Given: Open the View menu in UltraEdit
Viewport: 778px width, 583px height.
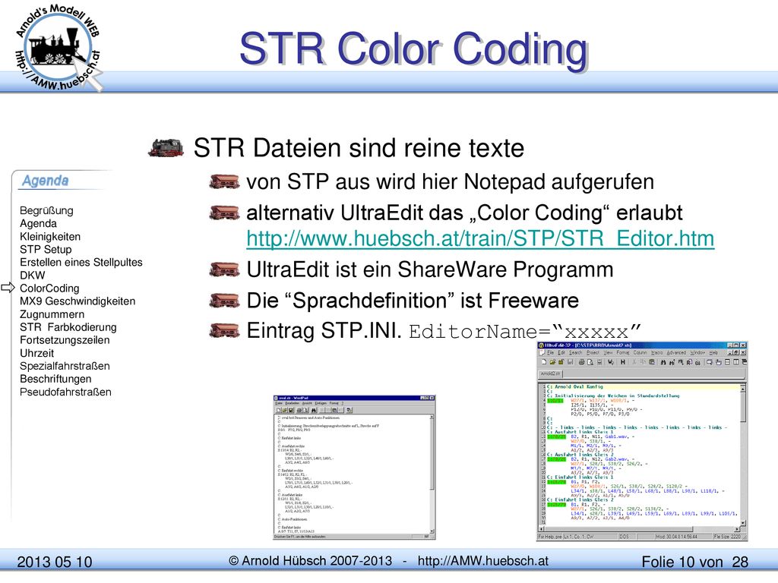Looking at the screenshot, I should [608, 352].
